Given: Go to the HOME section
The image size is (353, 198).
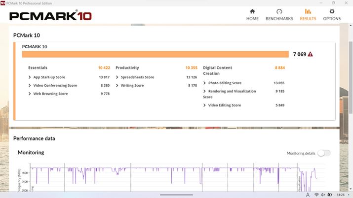Looking at the screenshot, I should 252,15.
